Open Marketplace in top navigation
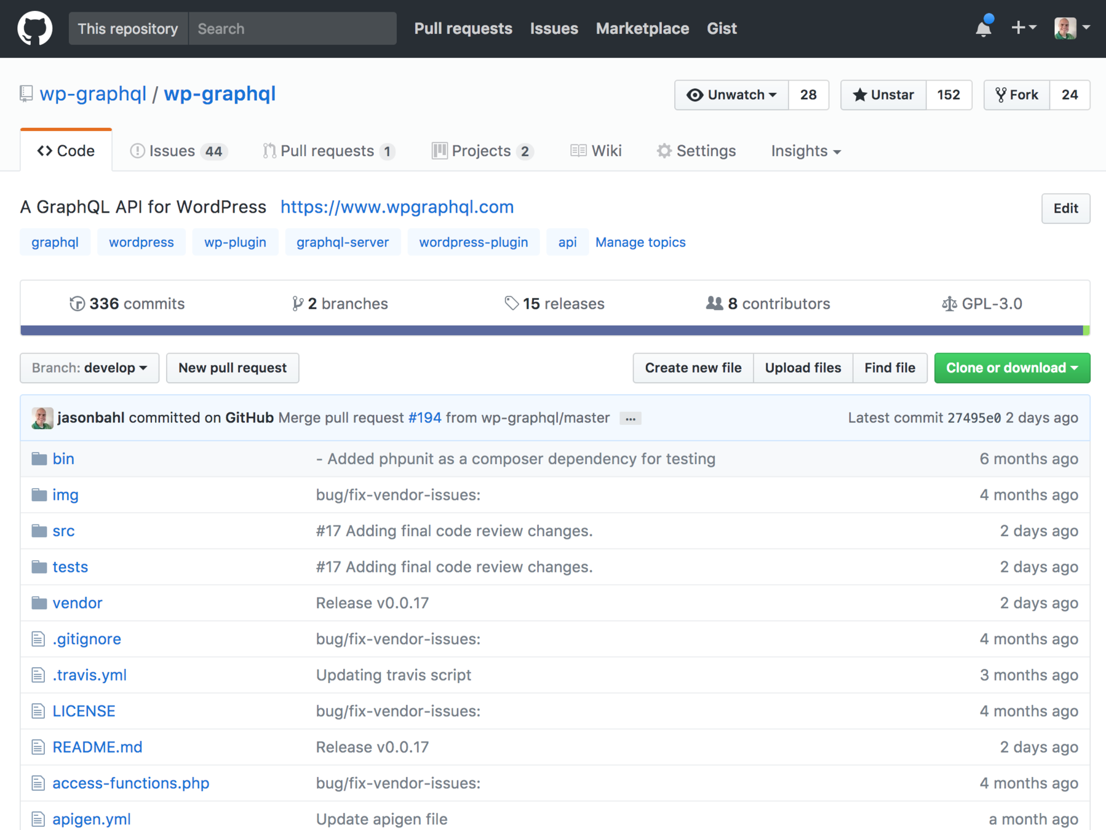Image resolution: width=1106 pixels, height=830 pixels. (x=642, y=28)
